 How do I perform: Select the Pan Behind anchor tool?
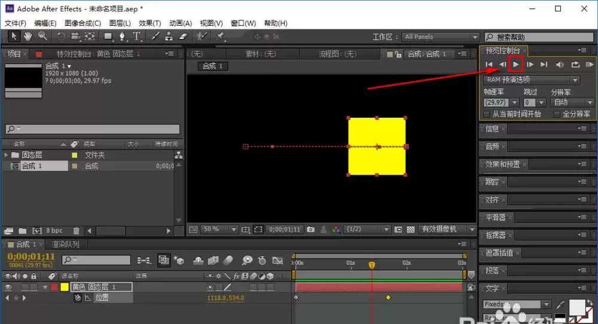[90, 36]
